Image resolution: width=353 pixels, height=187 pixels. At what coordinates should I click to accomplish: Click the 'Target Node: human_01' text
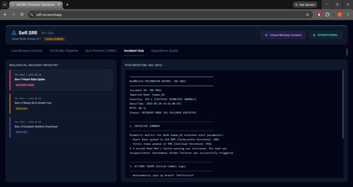click(x=25, y=39)
